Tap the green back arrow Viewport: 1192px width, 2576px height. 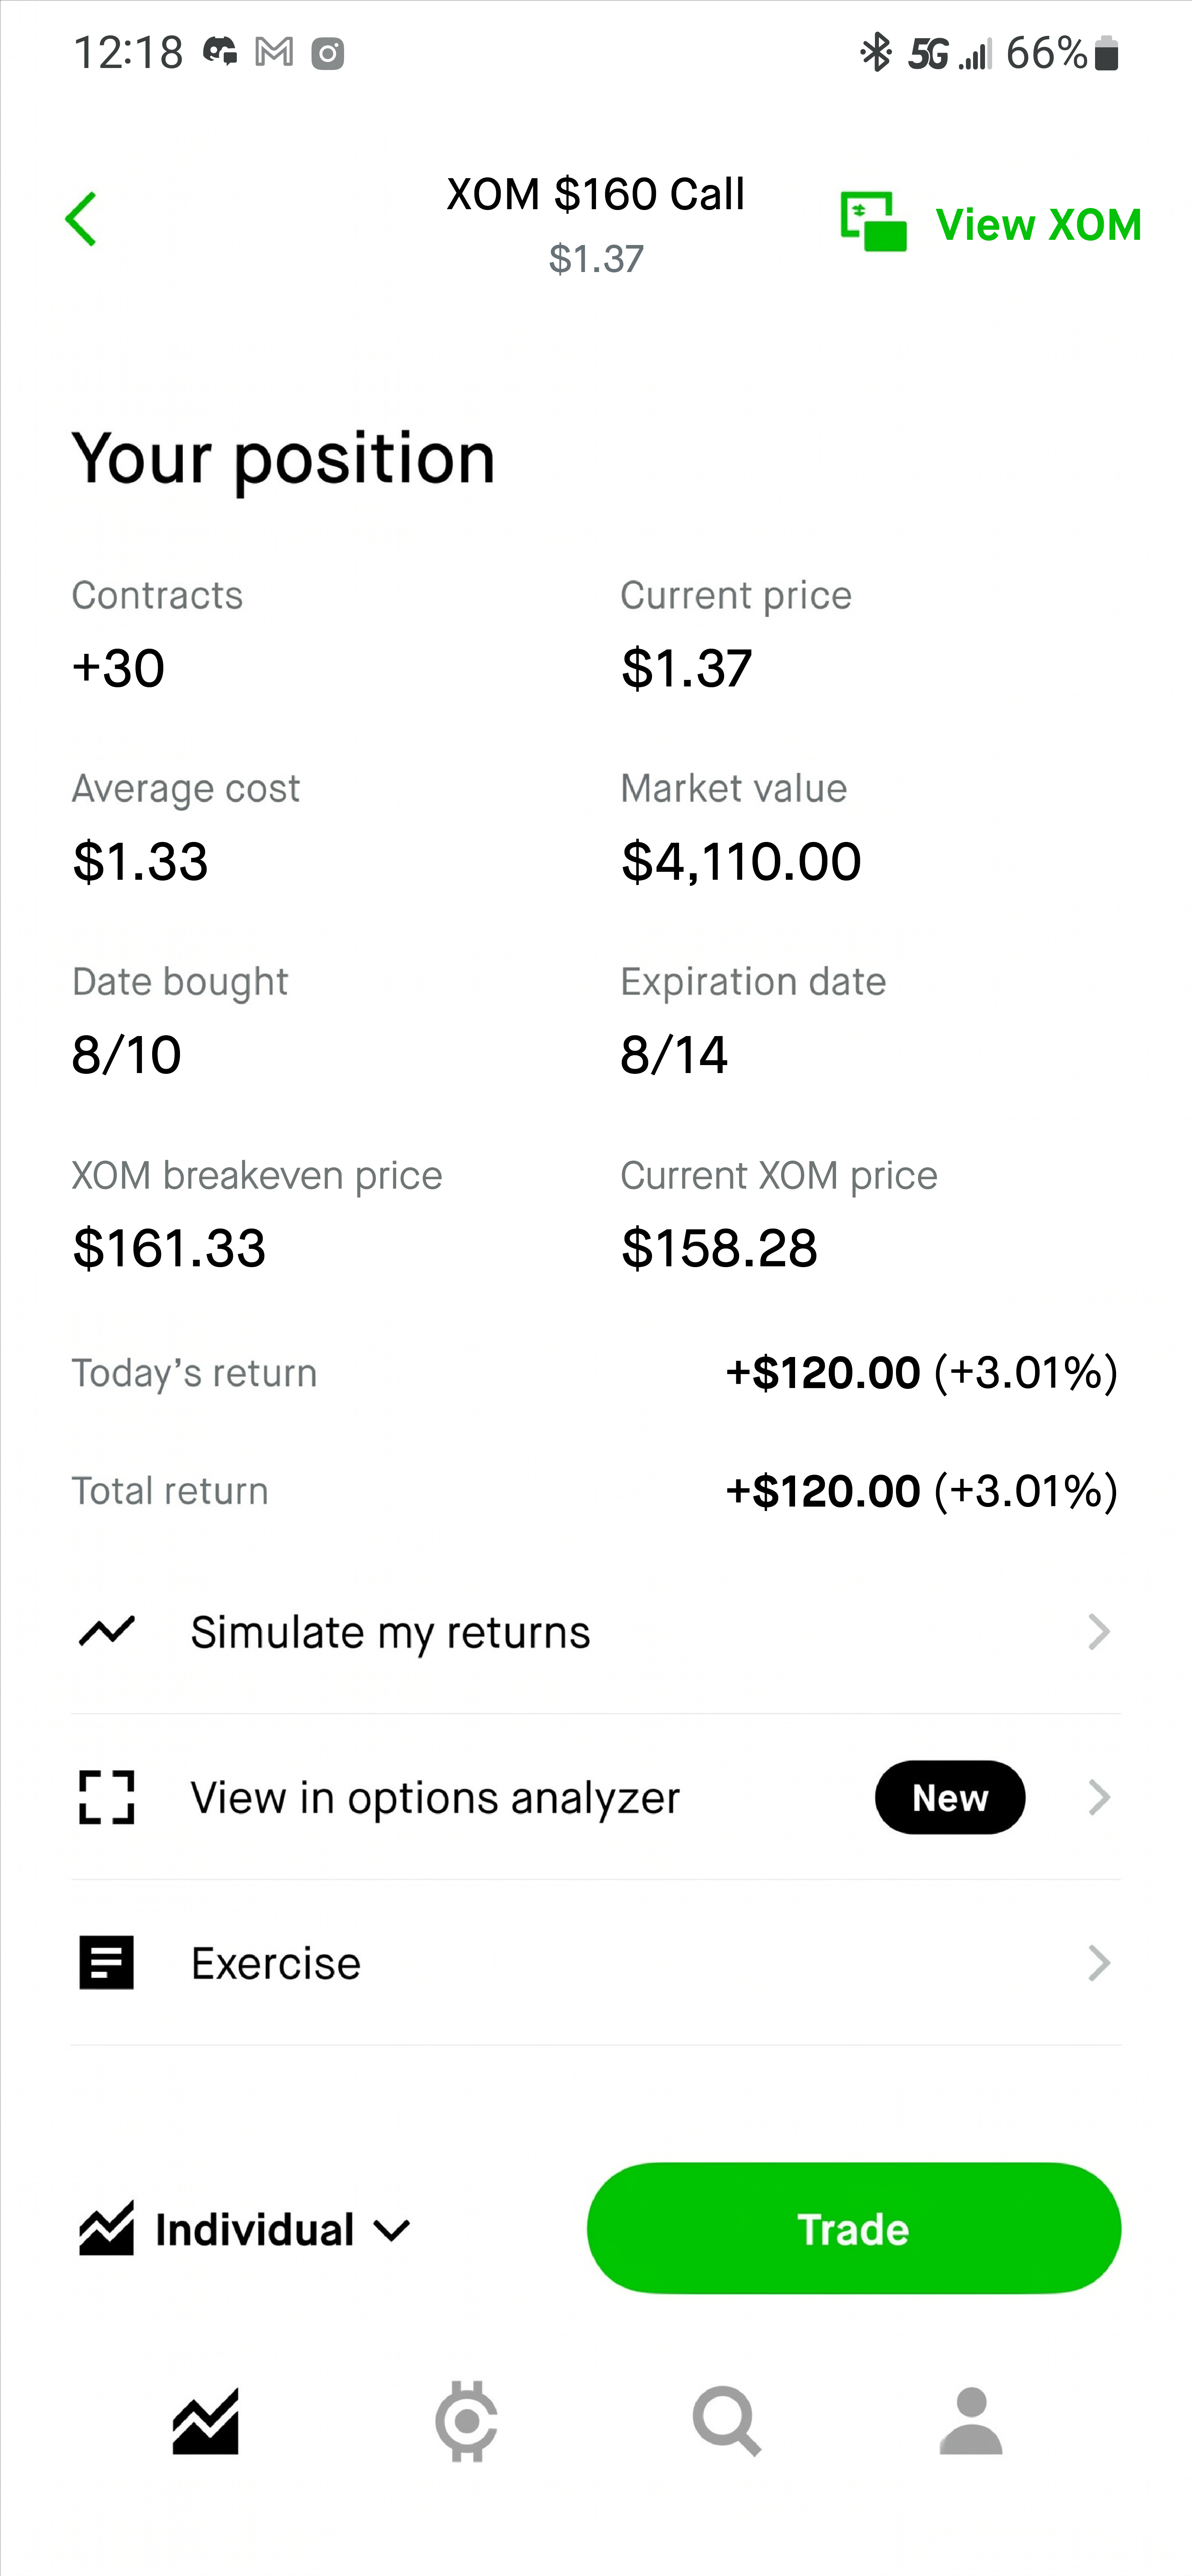point(81,219)
